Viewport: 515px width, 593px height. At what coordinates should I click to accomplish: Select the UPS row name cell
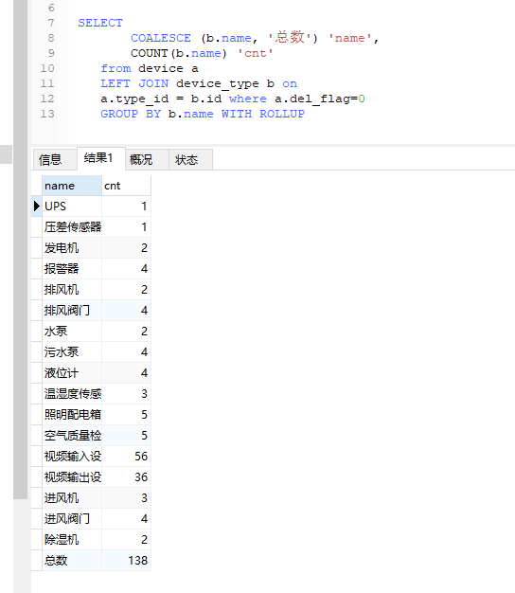pos(71,207)
